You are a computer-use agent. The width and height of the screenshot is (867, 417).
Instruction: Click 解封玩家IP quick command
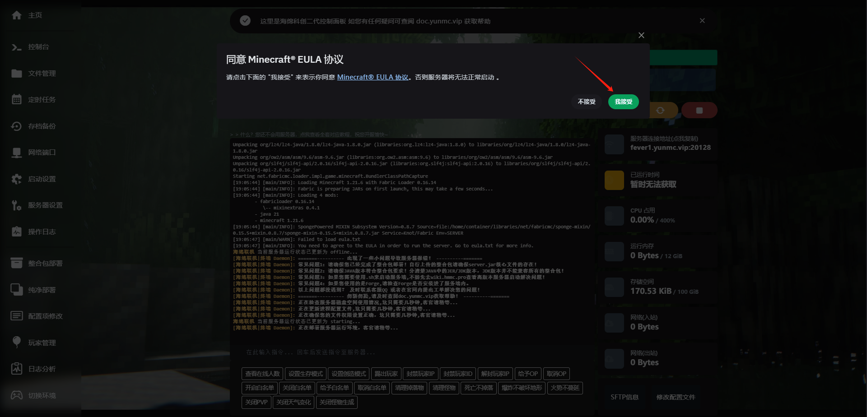[x=495, y=374]
